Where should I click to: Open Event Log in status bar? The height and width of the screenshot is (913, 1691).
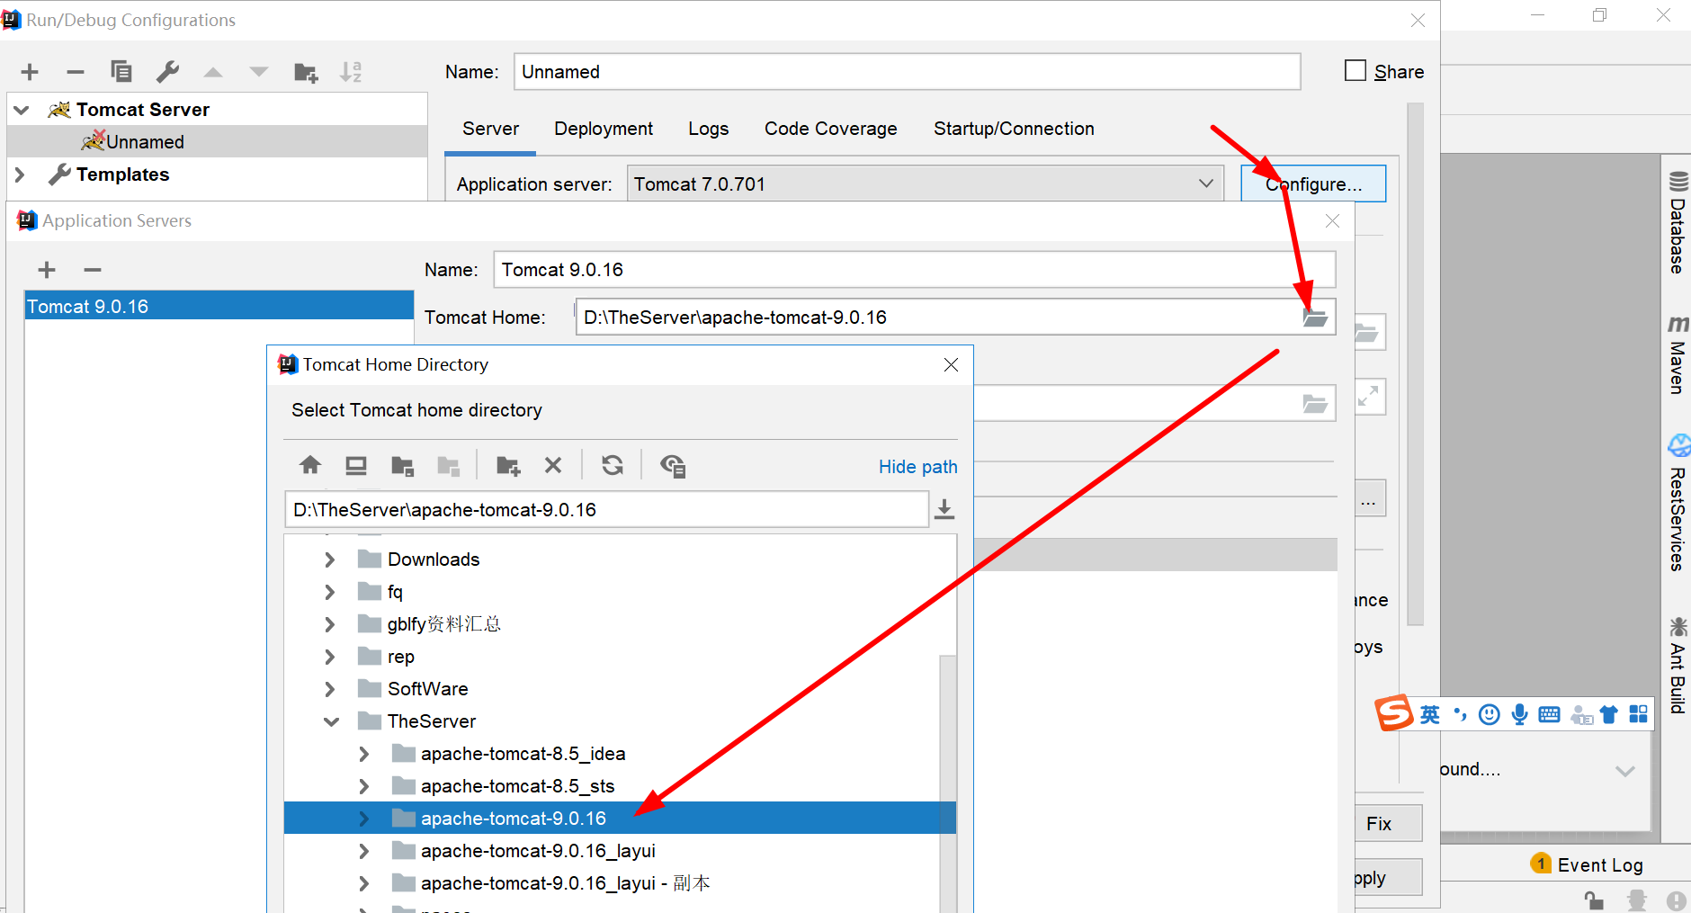[x=1587, y=864]
